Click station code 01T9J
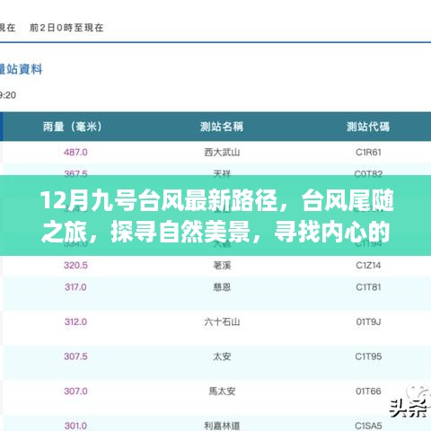The height and width of the screenshot is (431, 431). click(368, 322)
